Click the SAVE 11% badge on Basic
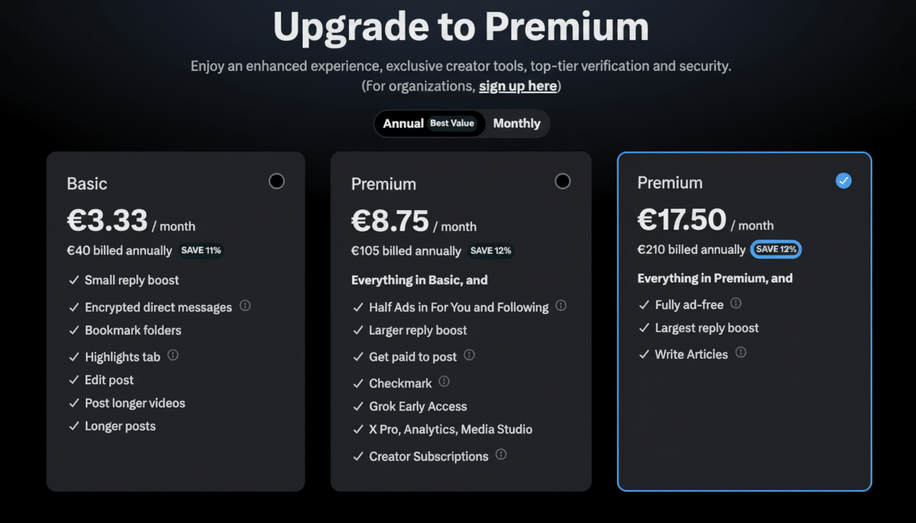This screenshot has width=916, height=523. coord(200,251)
